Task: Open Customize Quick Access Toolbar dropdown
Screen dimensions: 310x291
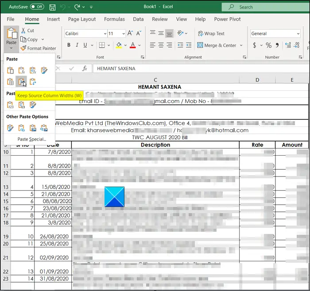Action: (x=91, y=7)
